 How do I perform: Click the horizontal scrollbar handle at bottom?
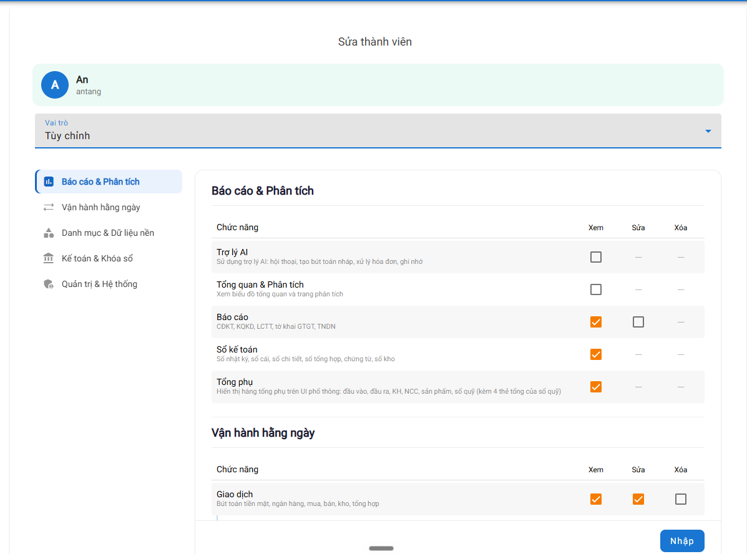pyautogui.click(x=381, y=548)
